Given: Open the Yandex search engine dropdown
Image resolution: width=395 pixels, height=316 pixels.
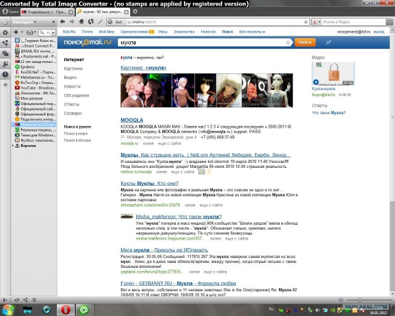Looking at the screenshot, I should pos(317,22).
